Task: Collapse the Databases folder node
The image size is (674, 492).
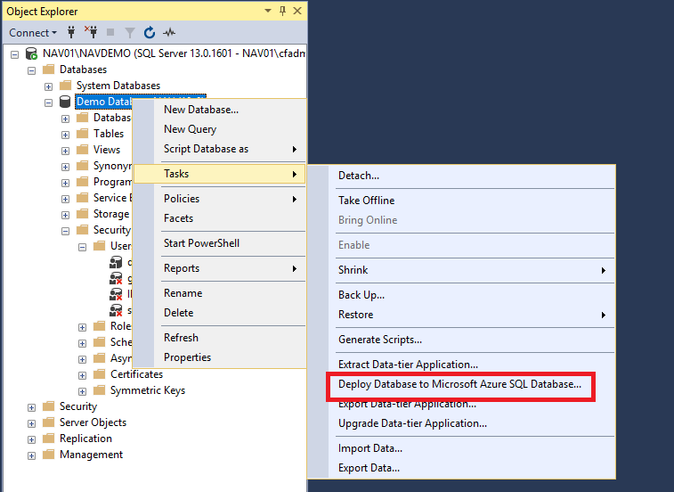Action: [x=32, y=70]
